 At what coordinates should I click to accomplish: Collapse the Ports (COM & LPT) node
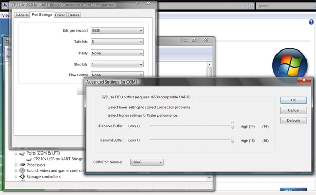(16, 153)
